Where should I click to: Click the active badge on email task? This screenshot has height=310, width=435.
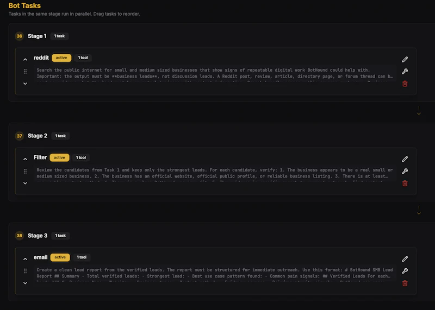click(60, 257)
